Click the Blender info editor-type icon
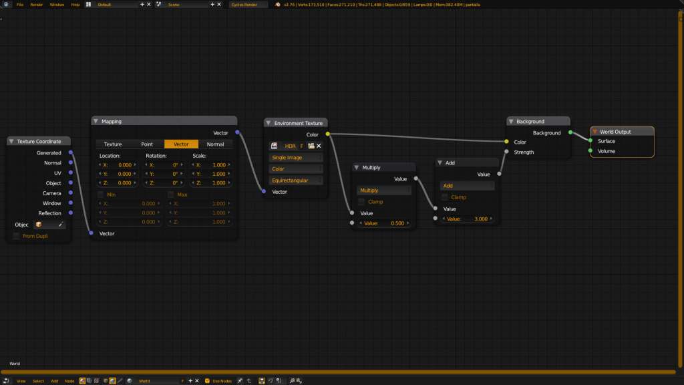 click(6, 4)
